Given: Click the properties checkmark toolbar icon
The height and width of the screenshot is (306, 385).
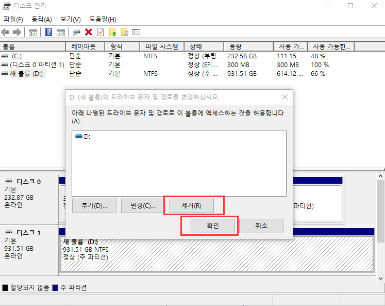Looking at the screenshot, I should pos(101,32).
